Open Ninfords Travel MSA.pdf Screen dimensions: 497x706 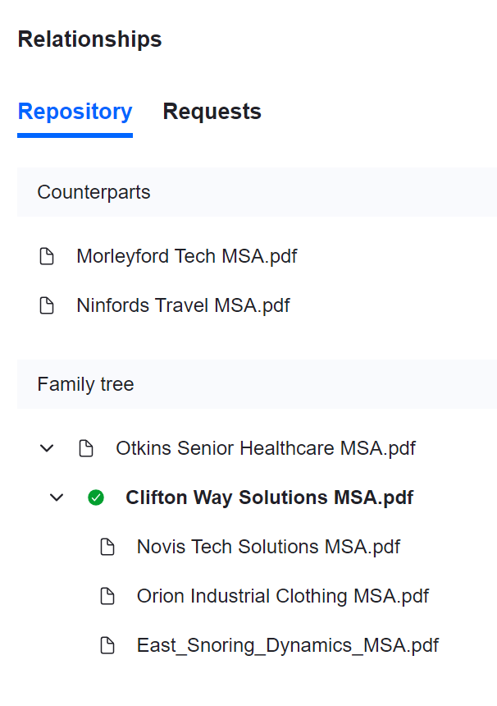[183, 306]
